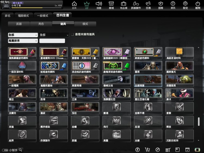The image size is (204, 153).
Task: Select the 金剛不壞 skill icon
Action: pyautogui.click(x=148, y=107)
